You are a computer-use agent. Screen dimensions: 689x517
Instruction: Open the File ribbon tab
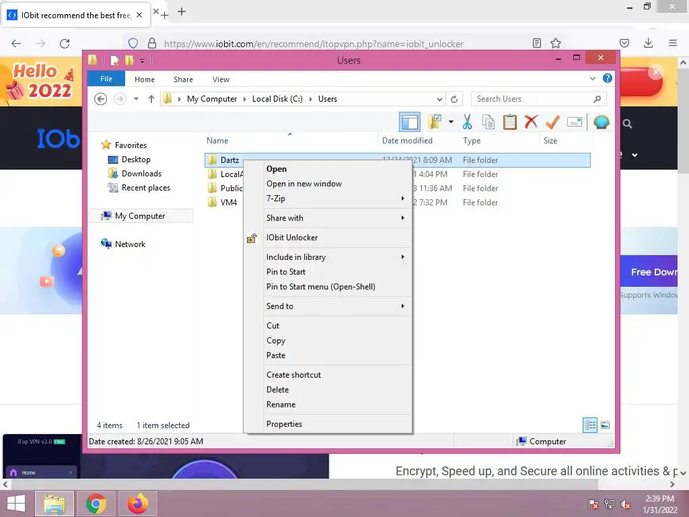coord(106,79)
